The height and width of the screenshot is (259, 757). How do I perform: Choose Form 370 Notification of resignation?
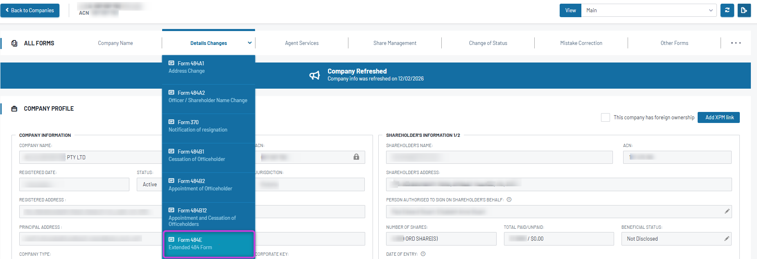(x=208, y=126)
